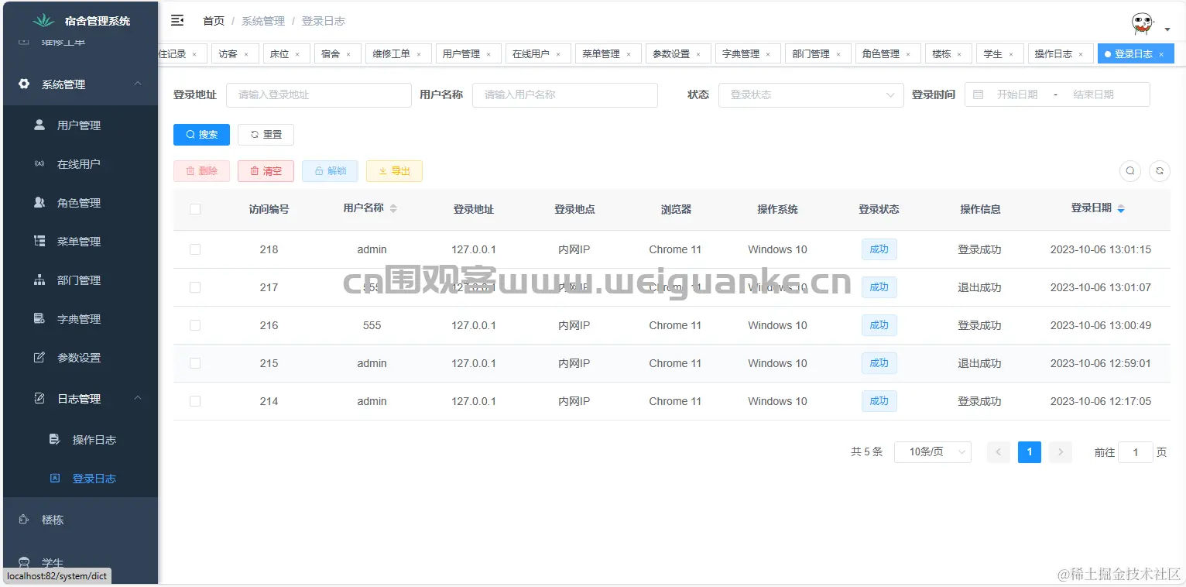Click the blue 搜索 button
Image resolution: width=1186 pixels, height=587 pixels.
(x=201, y=134)
